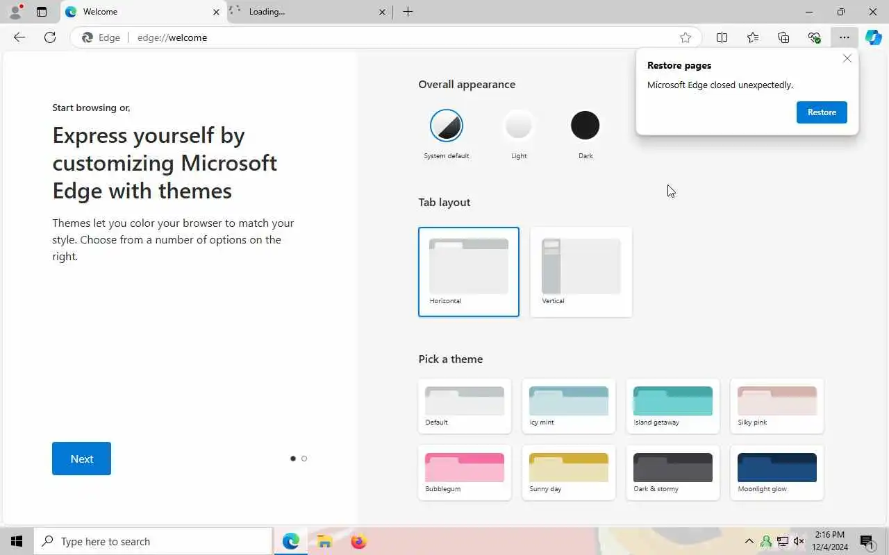The width and height of the screenshot is (889, 555).
Task: Open Collections panel
Action: click(783, 37)
